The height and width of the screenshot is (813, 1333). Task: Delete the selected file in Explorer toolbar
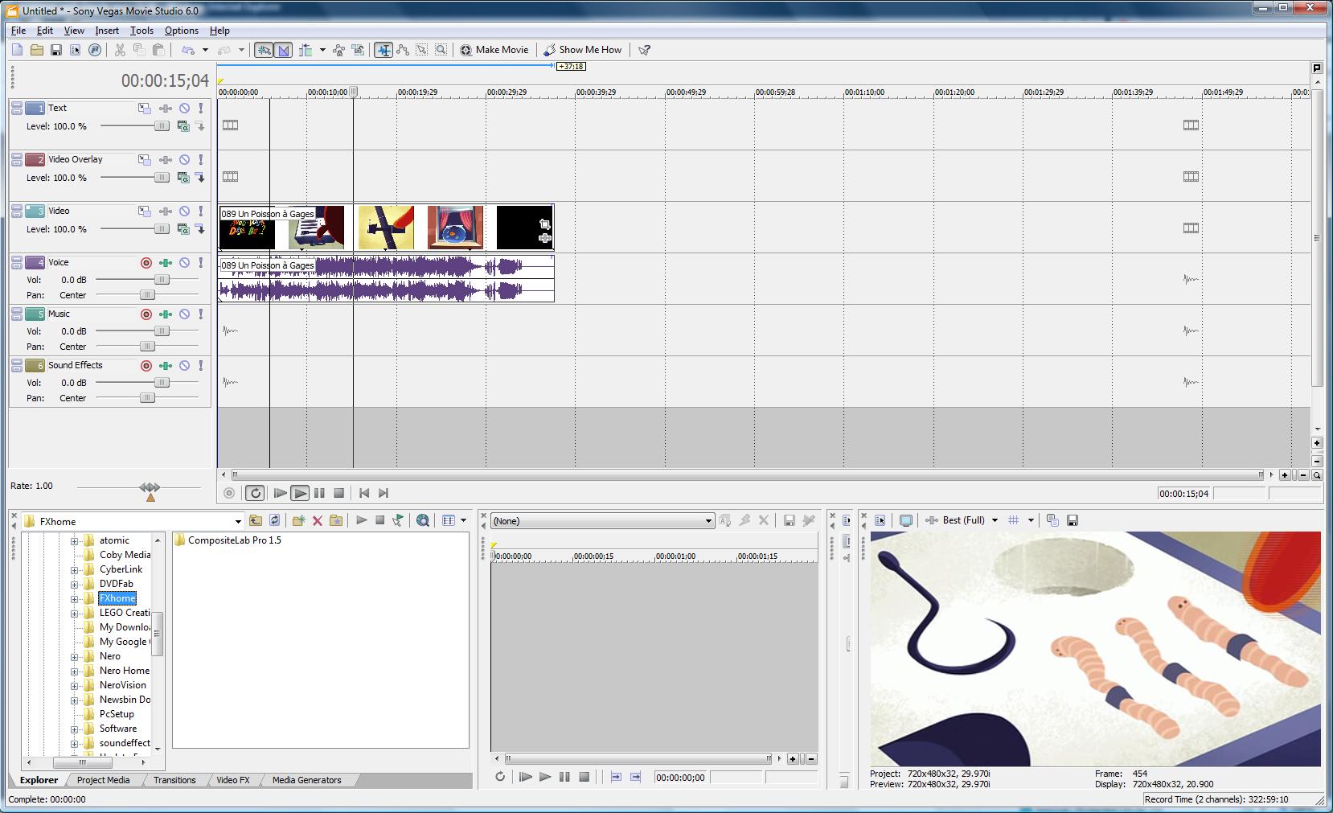[x=318, y=521]
